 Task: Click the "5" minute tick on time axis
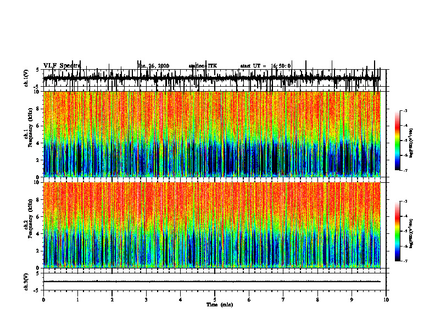(215, 300)
